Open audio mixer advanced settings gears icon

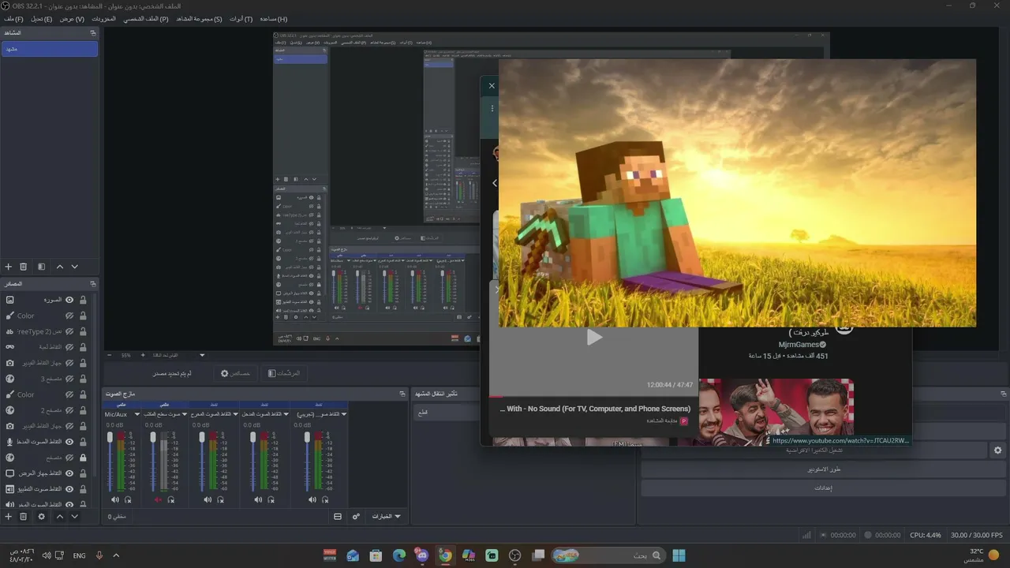(356, 517)
